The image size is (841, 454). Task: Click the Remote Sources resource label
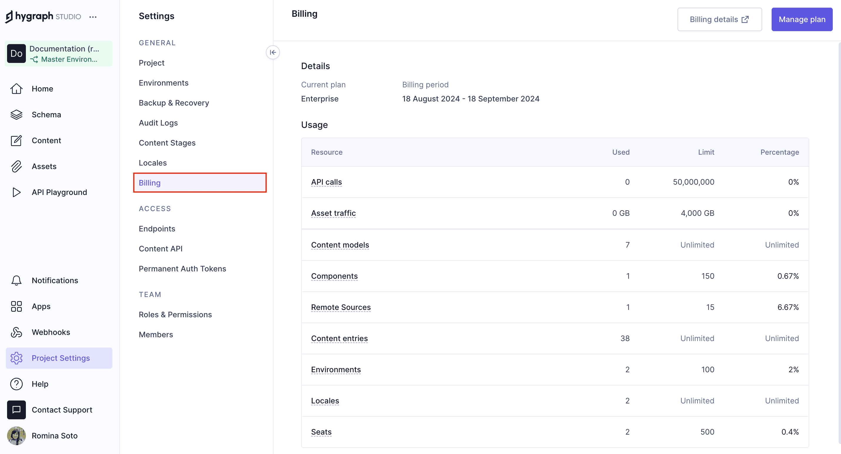pyautogui.click(x=341, y=308)
